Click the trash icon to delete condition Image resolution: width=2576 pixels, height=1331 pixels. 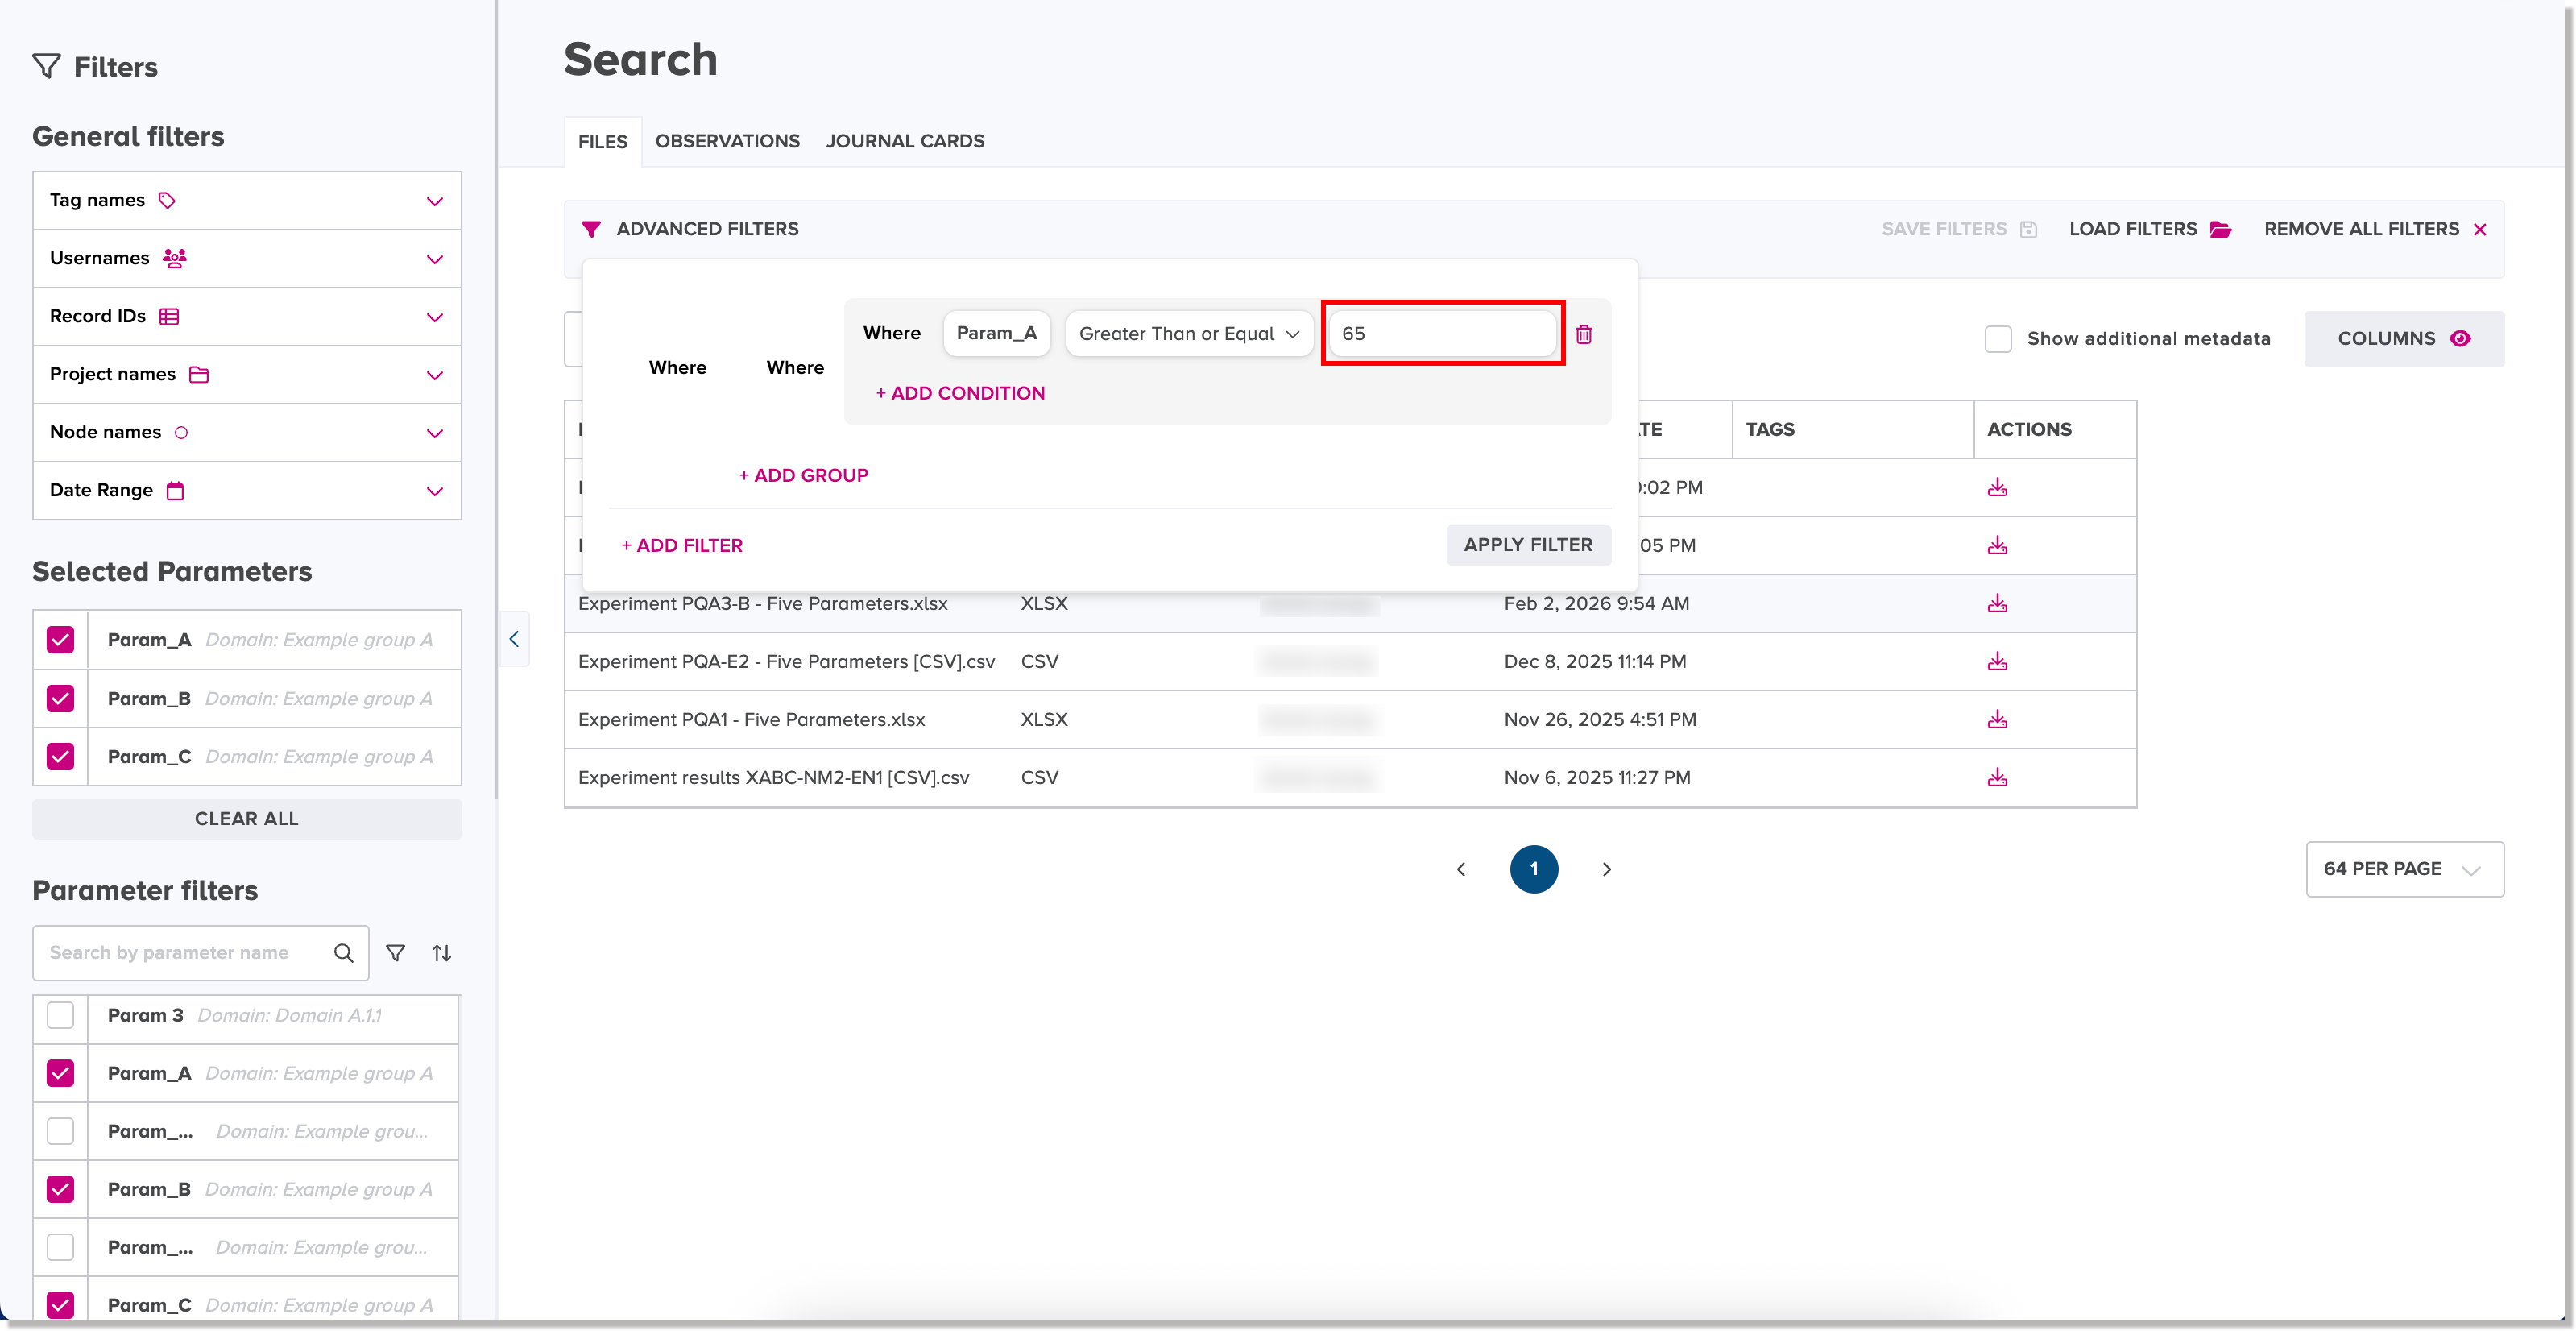click(x=1584, y=334)
